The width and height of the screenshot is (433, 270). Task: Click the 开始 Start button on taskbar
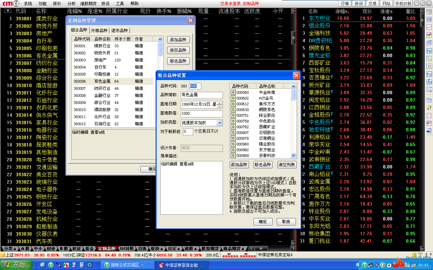click(x=16, y=265)
